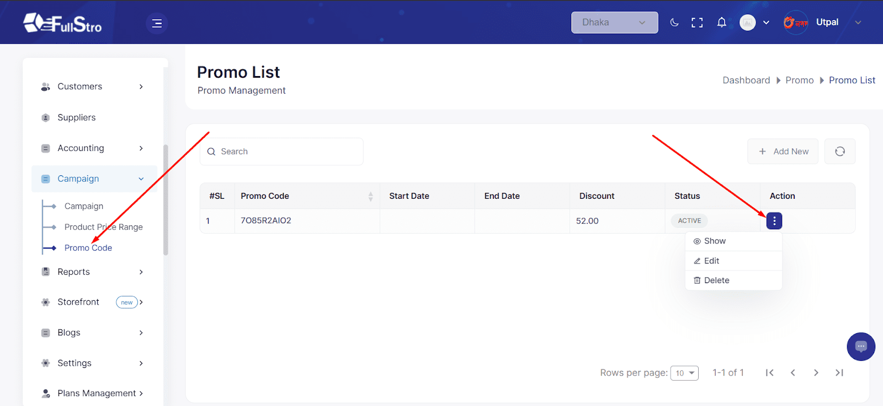Change the rows per page dropdown
Screen dimensions: 883x406
point(684,373)
